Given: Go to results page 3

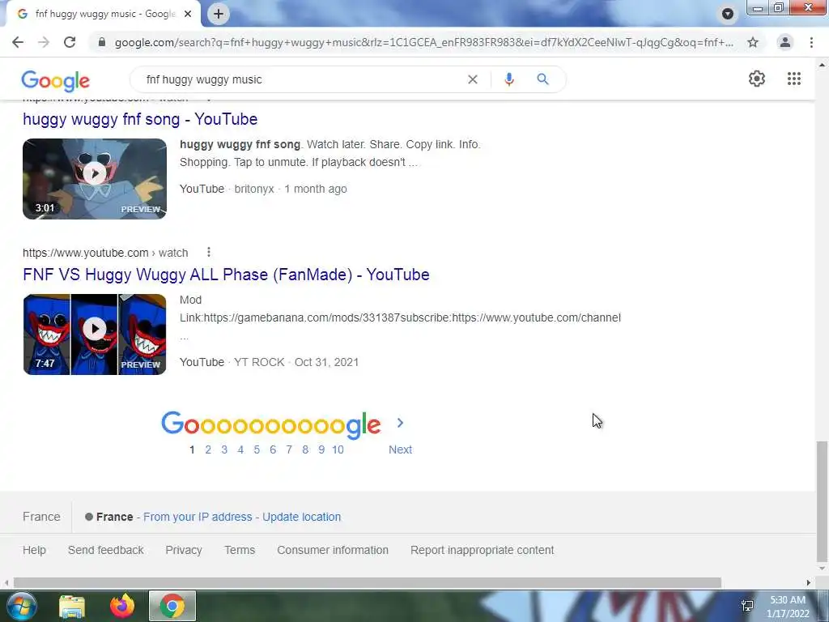Looking at the screenshot, I should [224, 449].
